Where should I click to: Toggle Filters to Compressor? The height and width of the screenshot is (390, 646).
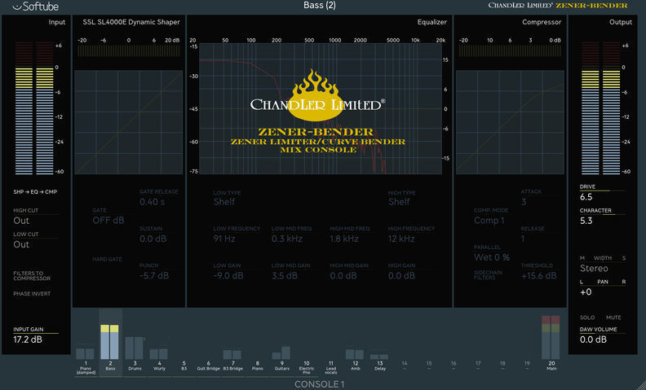[32, 276]
